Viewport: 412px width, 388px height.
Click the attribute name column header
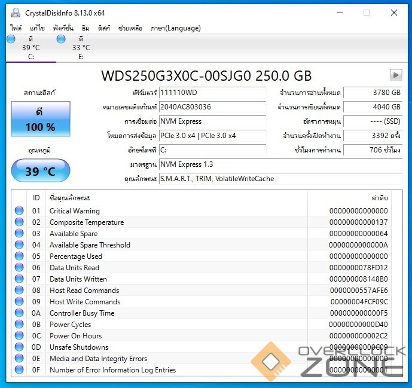(x=176, y=197)
